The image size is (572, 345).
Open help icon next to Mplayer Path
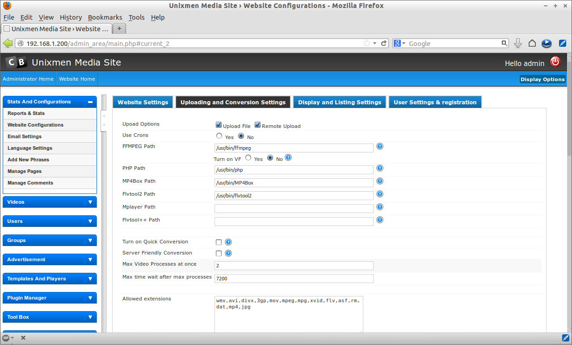(380, 207)
